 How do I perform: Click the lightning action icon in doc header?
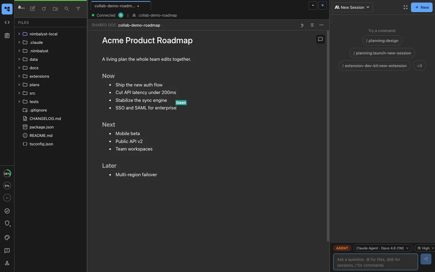(302, 25)
